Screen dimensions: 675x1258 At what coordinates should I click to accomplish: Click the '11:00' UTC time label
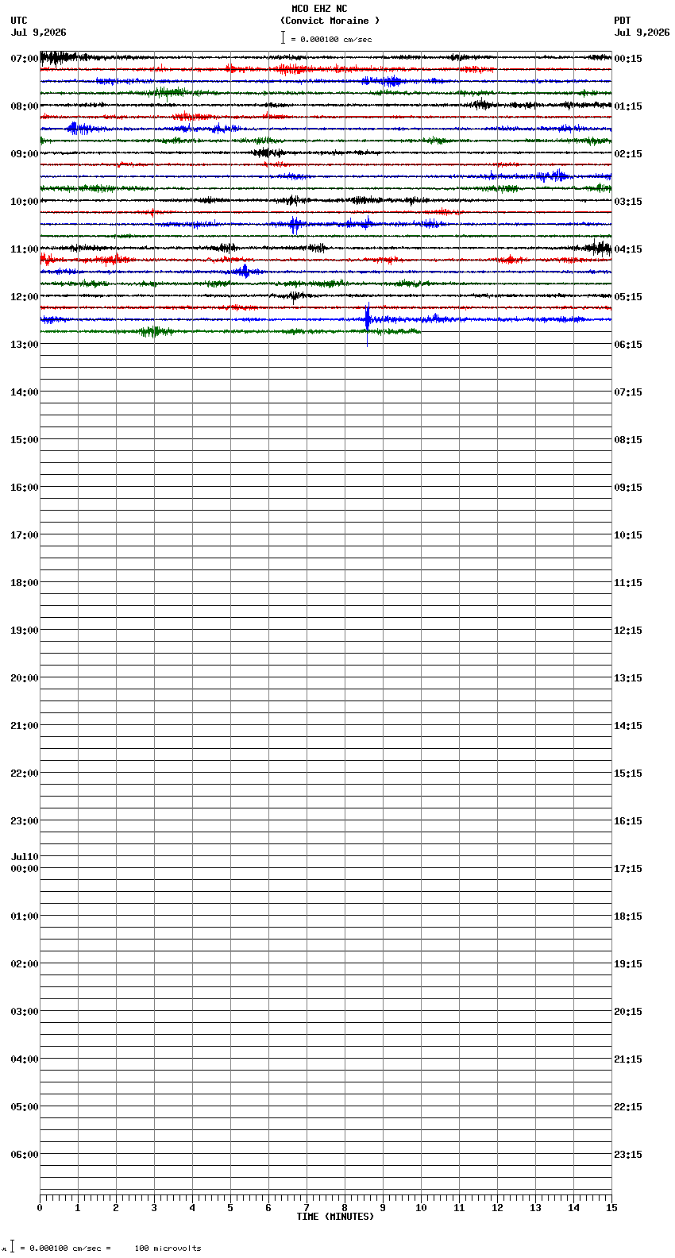click(x=25, y=249)
